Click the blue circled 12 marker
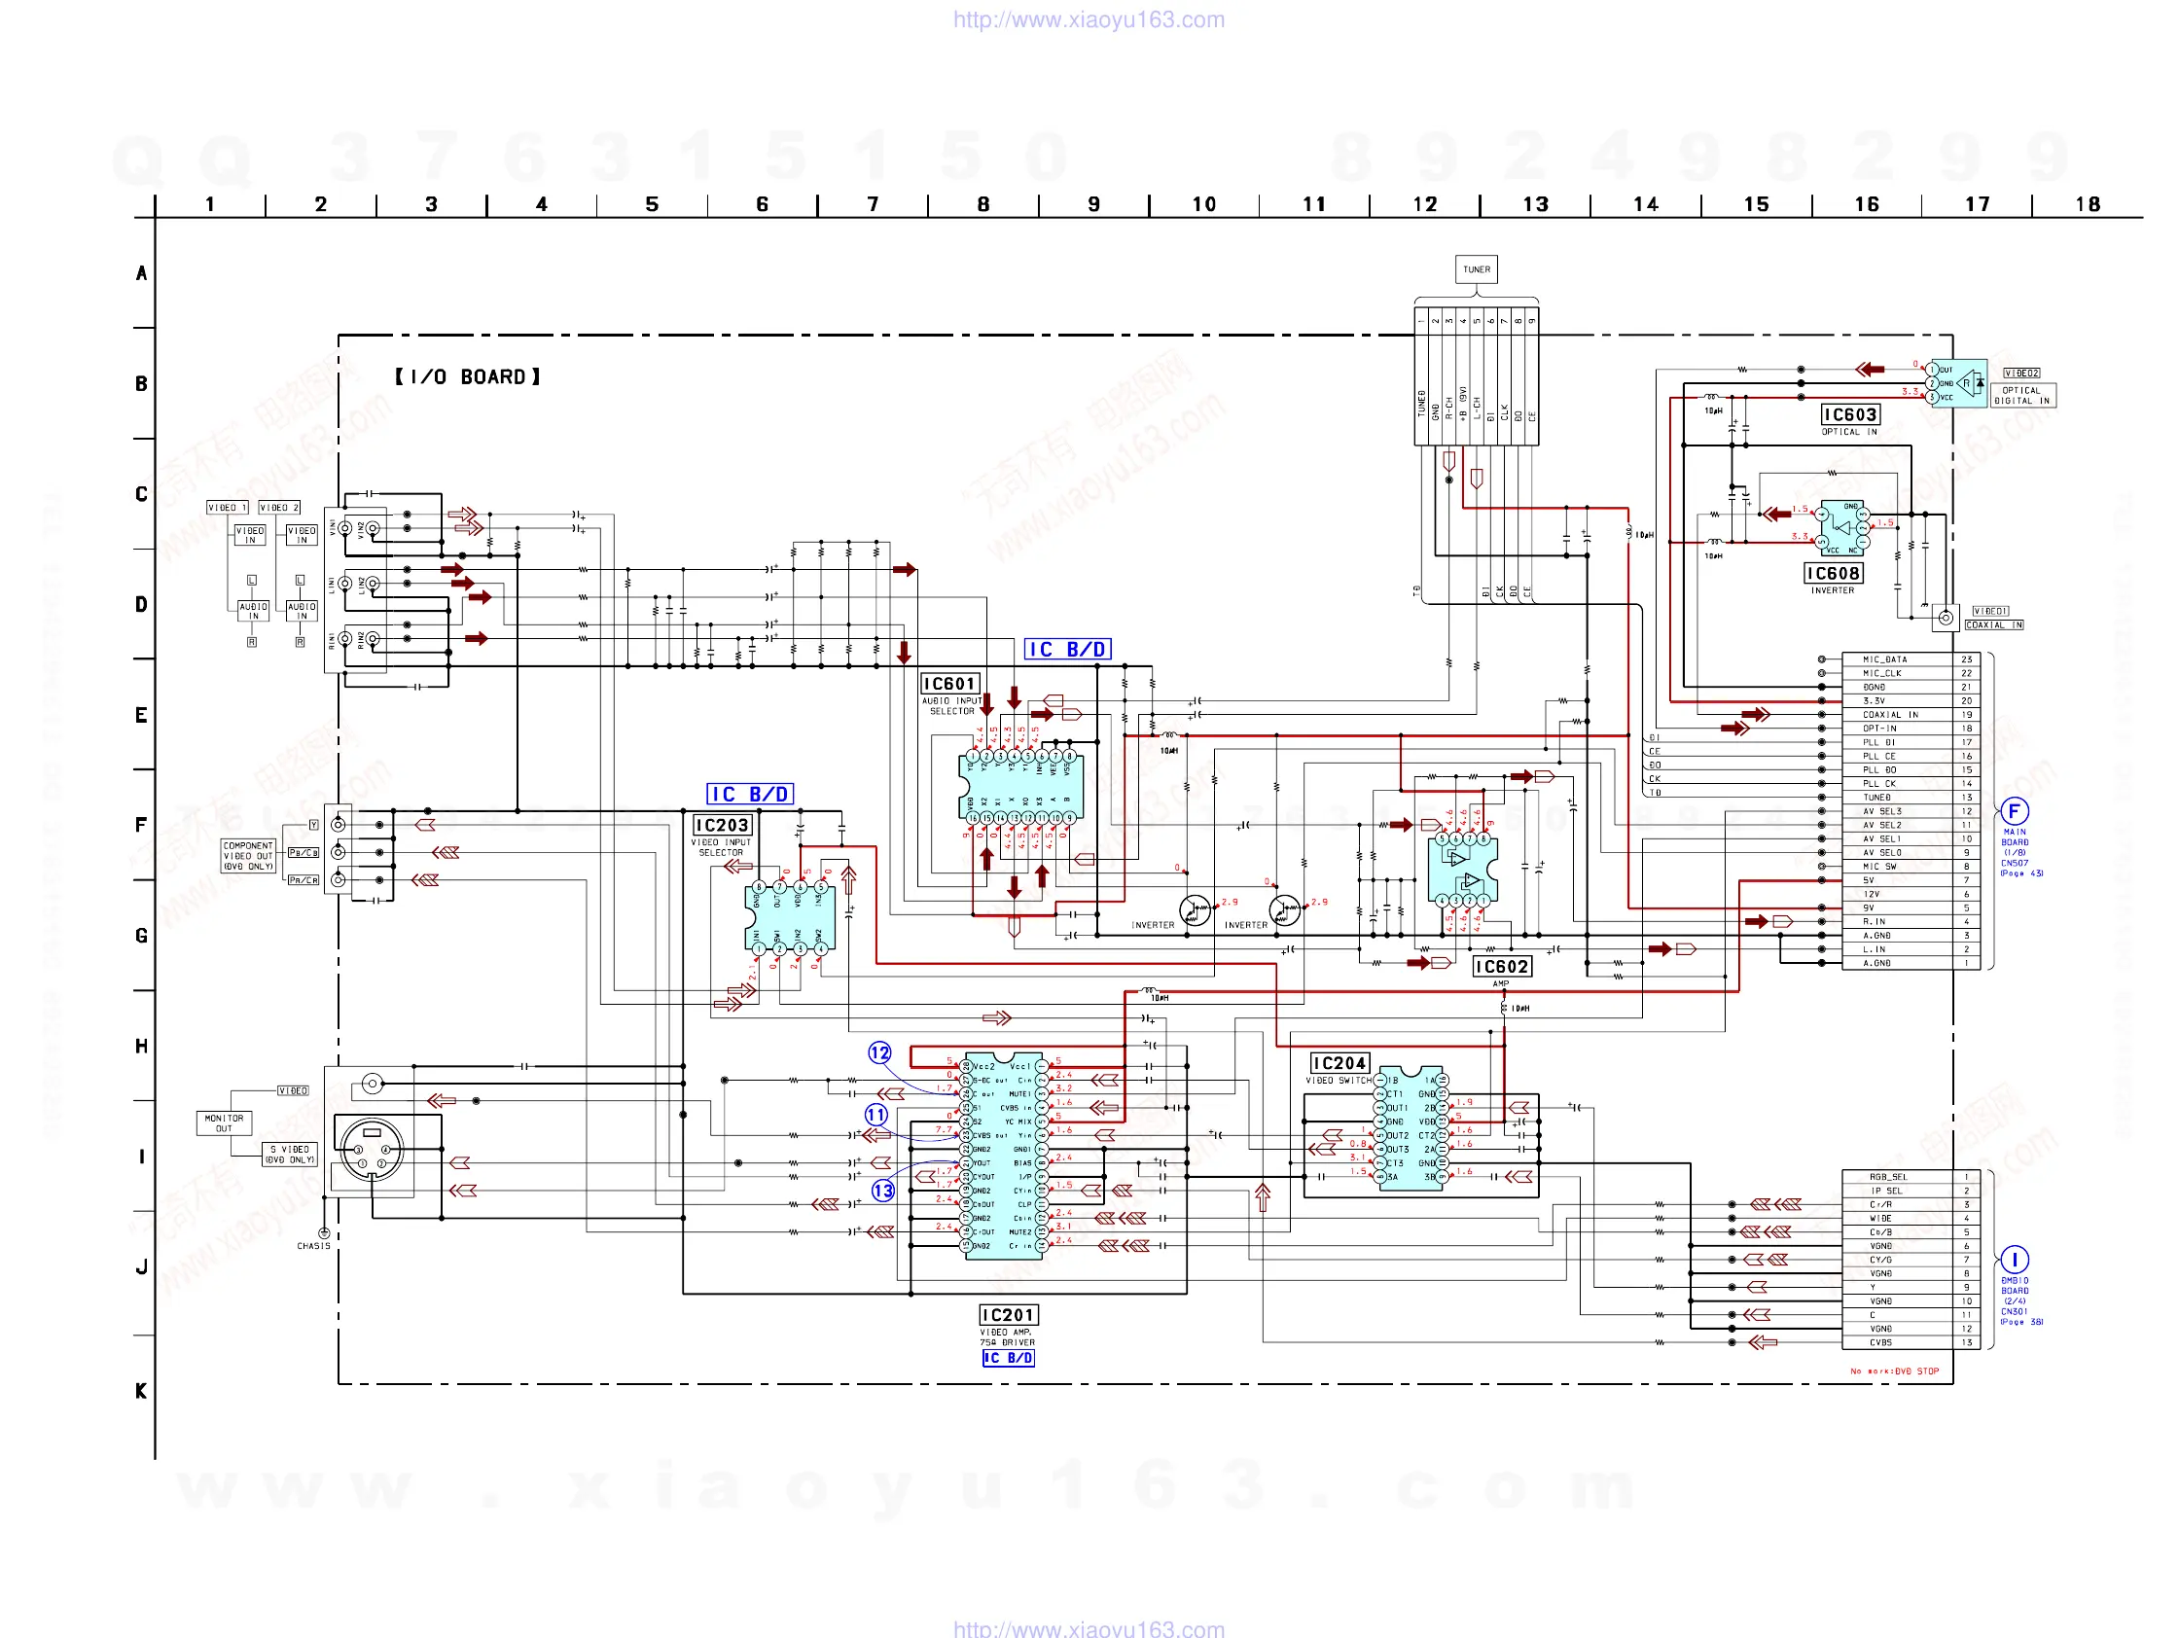2179x1638 pixels. (878, 1051)
